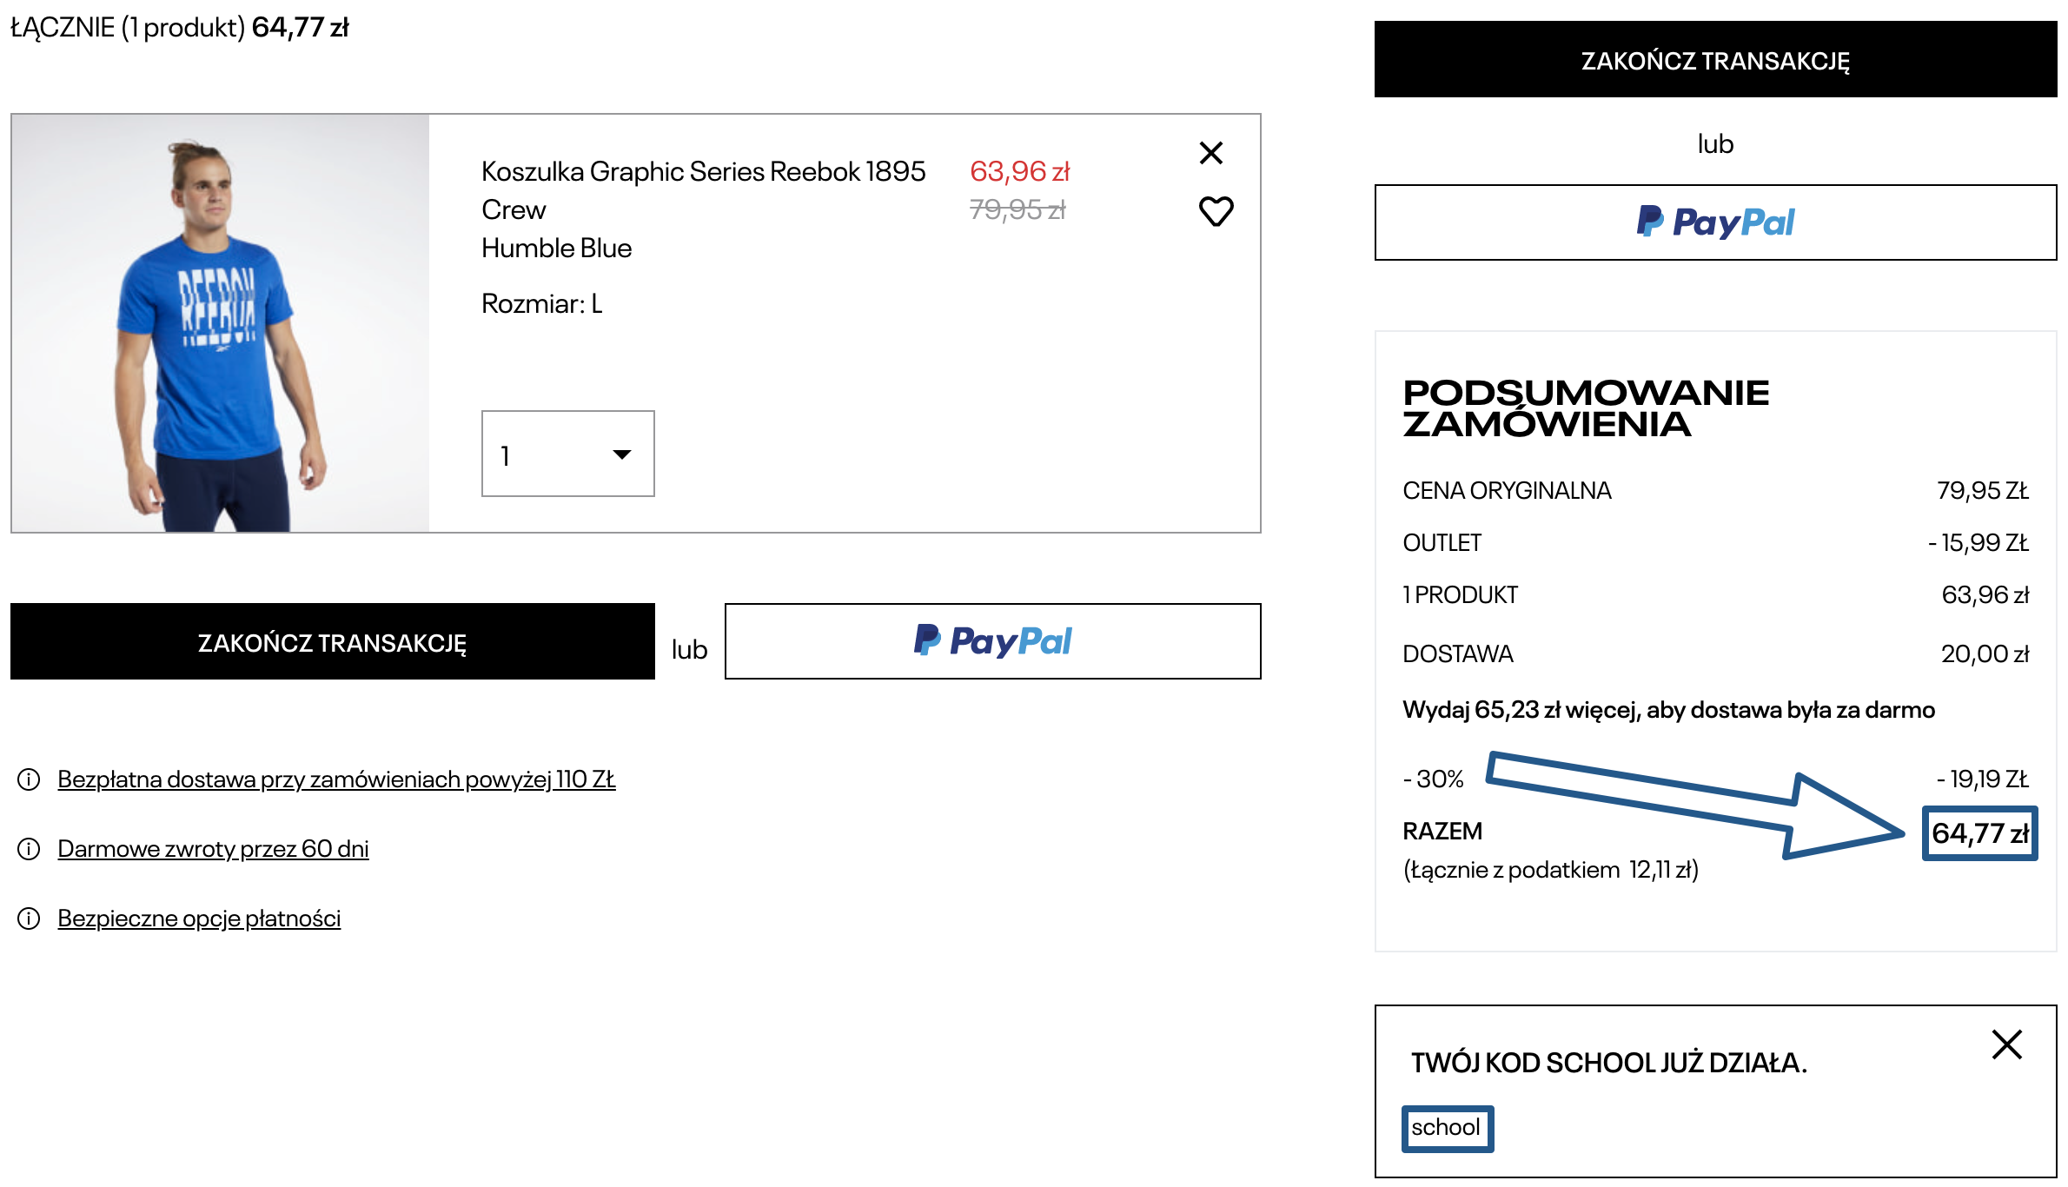Image resolution: width=2068 pixels, height=1187 pixels.
Task: Click the PayPal logo in the sidebar
Action: [x=1714, y=222]
